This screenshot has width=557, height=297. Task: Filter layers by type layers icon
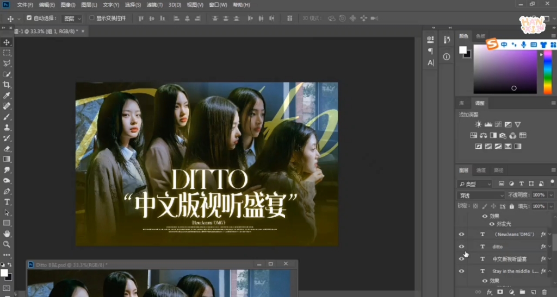[521, 184]
